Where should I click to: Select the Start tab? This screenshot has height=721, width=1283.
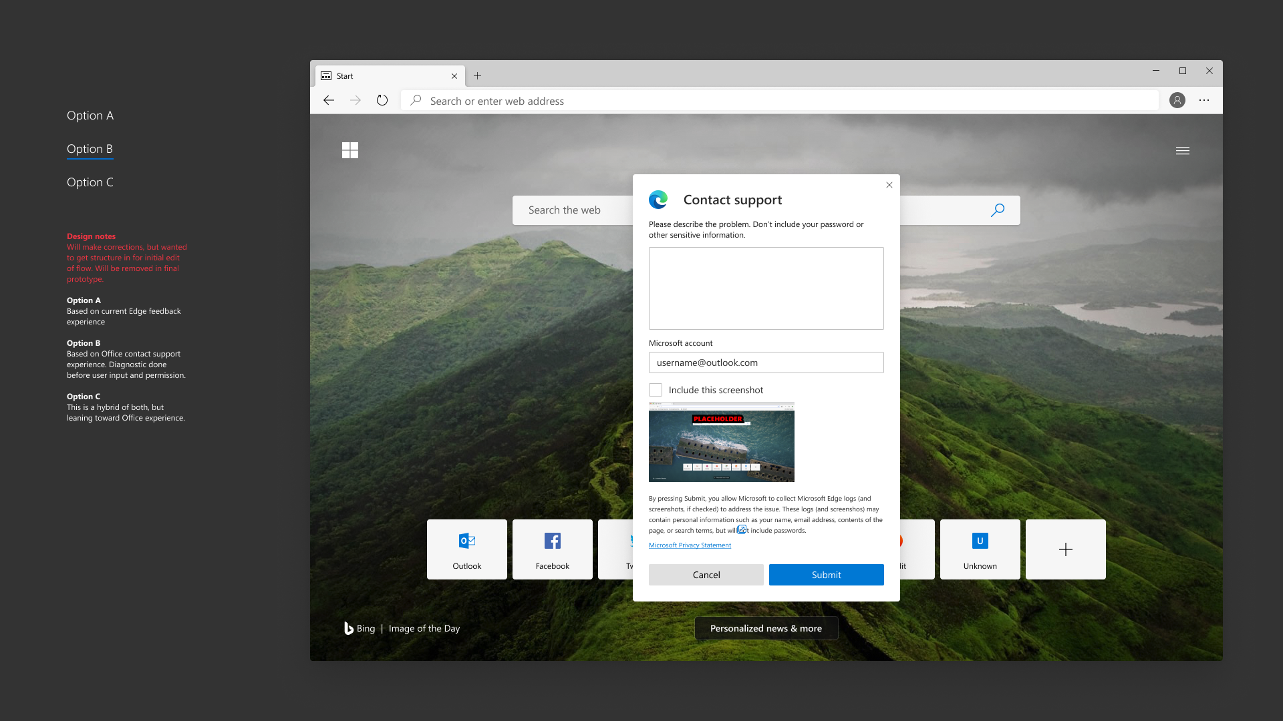(x=390, y=76)
